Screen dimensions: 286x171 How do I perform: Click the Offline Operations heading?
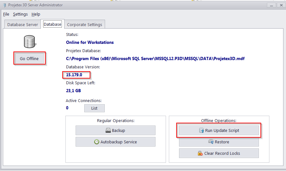tap(219, 121)
